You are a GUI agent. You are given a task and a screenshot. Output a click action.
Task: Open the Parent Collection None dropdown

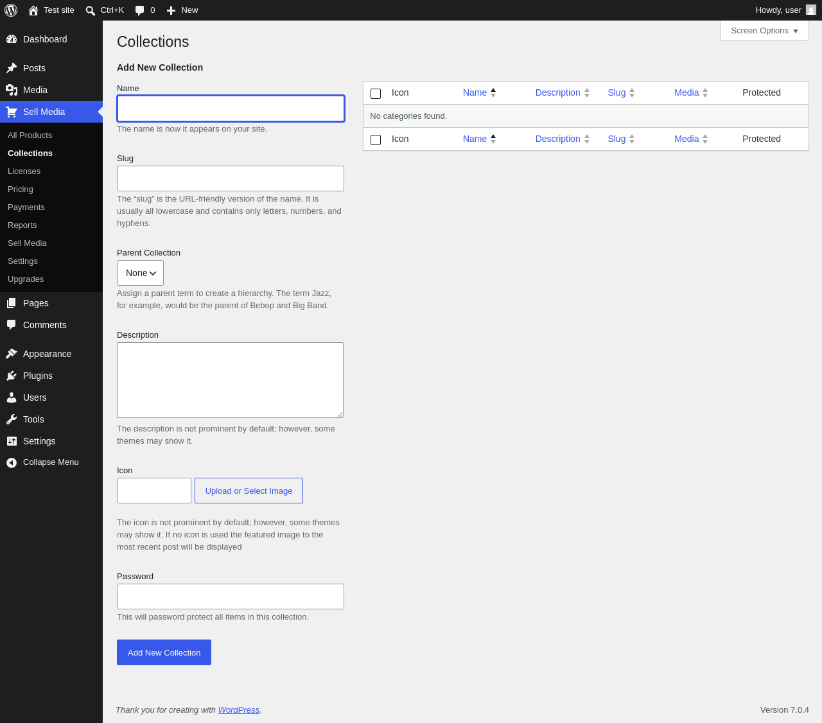point(141,273)
